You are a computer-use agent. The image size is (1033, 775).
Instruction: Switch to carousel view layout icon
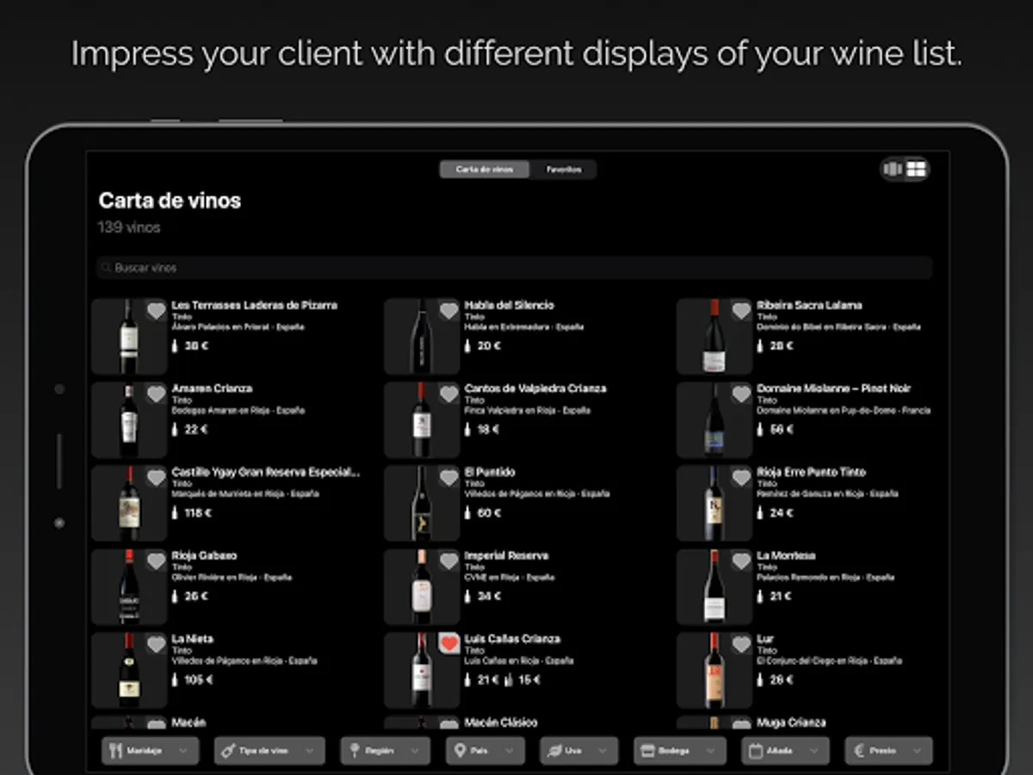pyautogui.click(x=894, y=169)
